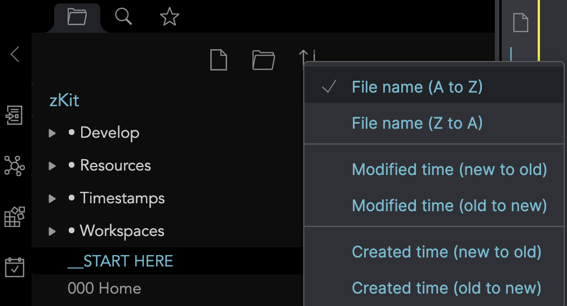567x306 pixels.
Task: Sort by Modified time (new to old)
Action: pos(449,169)
